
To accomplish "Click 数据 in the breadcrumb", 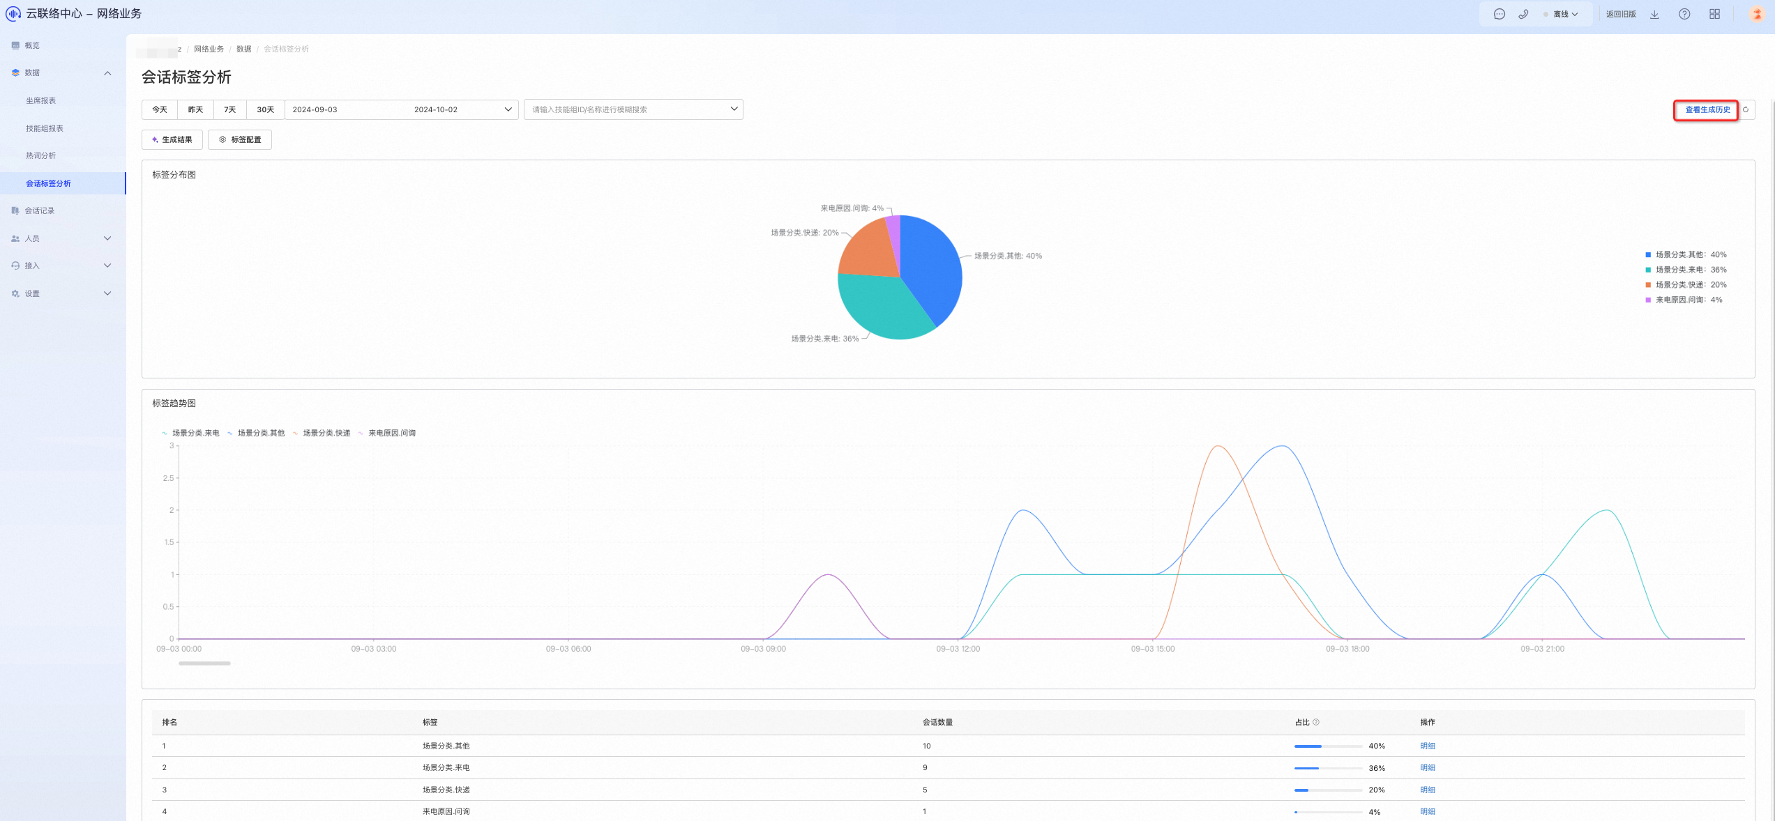I will (243, 49).
